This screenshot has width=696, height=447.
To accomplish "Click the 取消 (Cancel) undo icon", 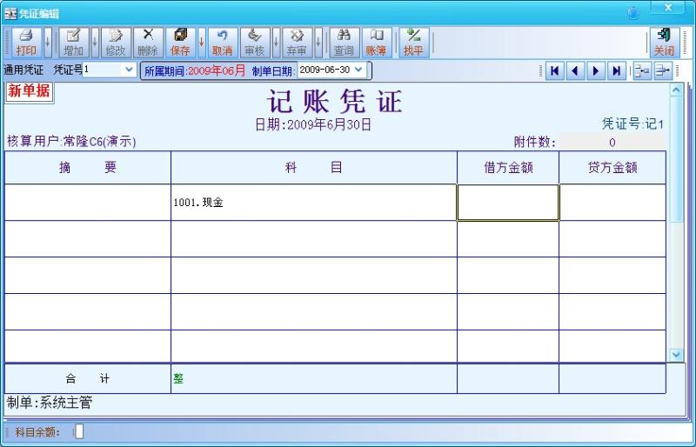I will point(222,41).
